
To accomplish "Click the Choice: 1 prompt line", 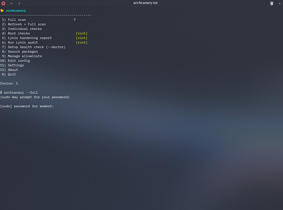I will pyautogui.click(x=9, y=84).
